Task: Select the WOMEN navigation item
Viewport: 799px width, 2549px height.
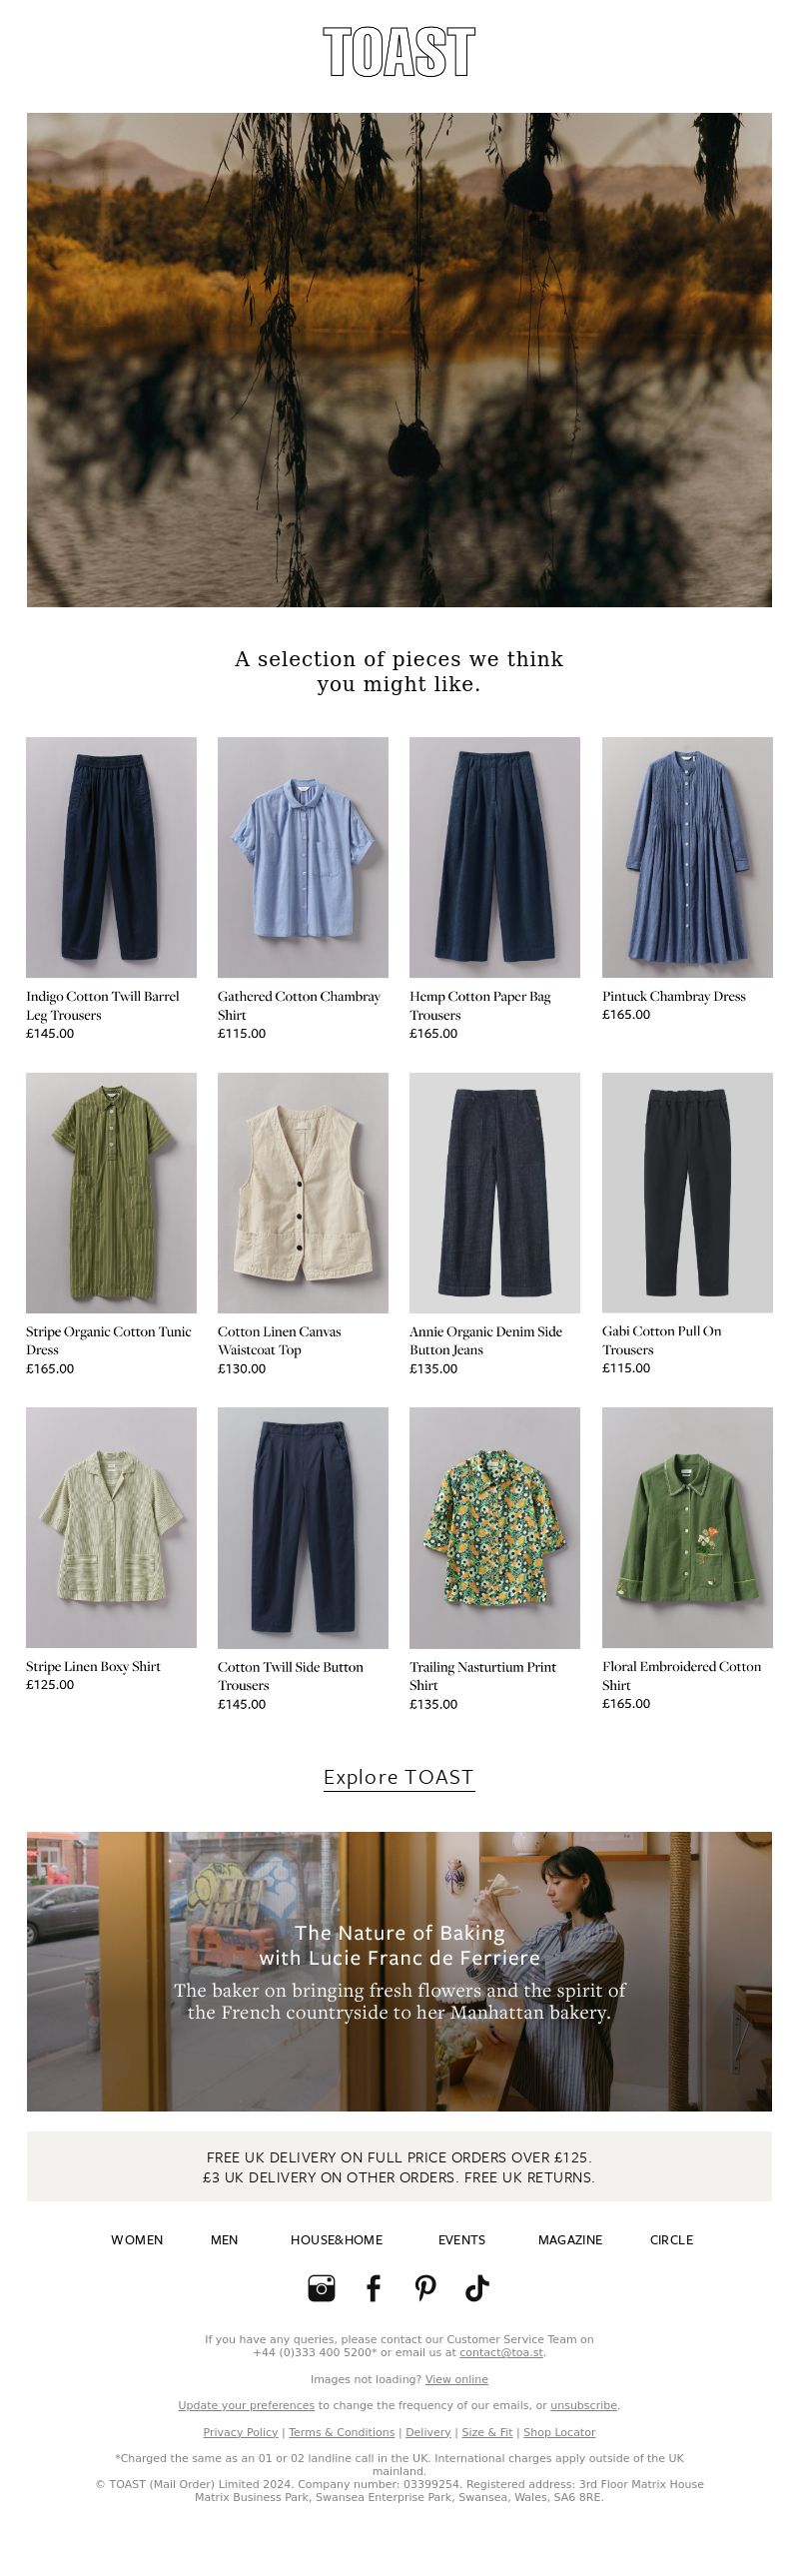Action: (137, 2239)
